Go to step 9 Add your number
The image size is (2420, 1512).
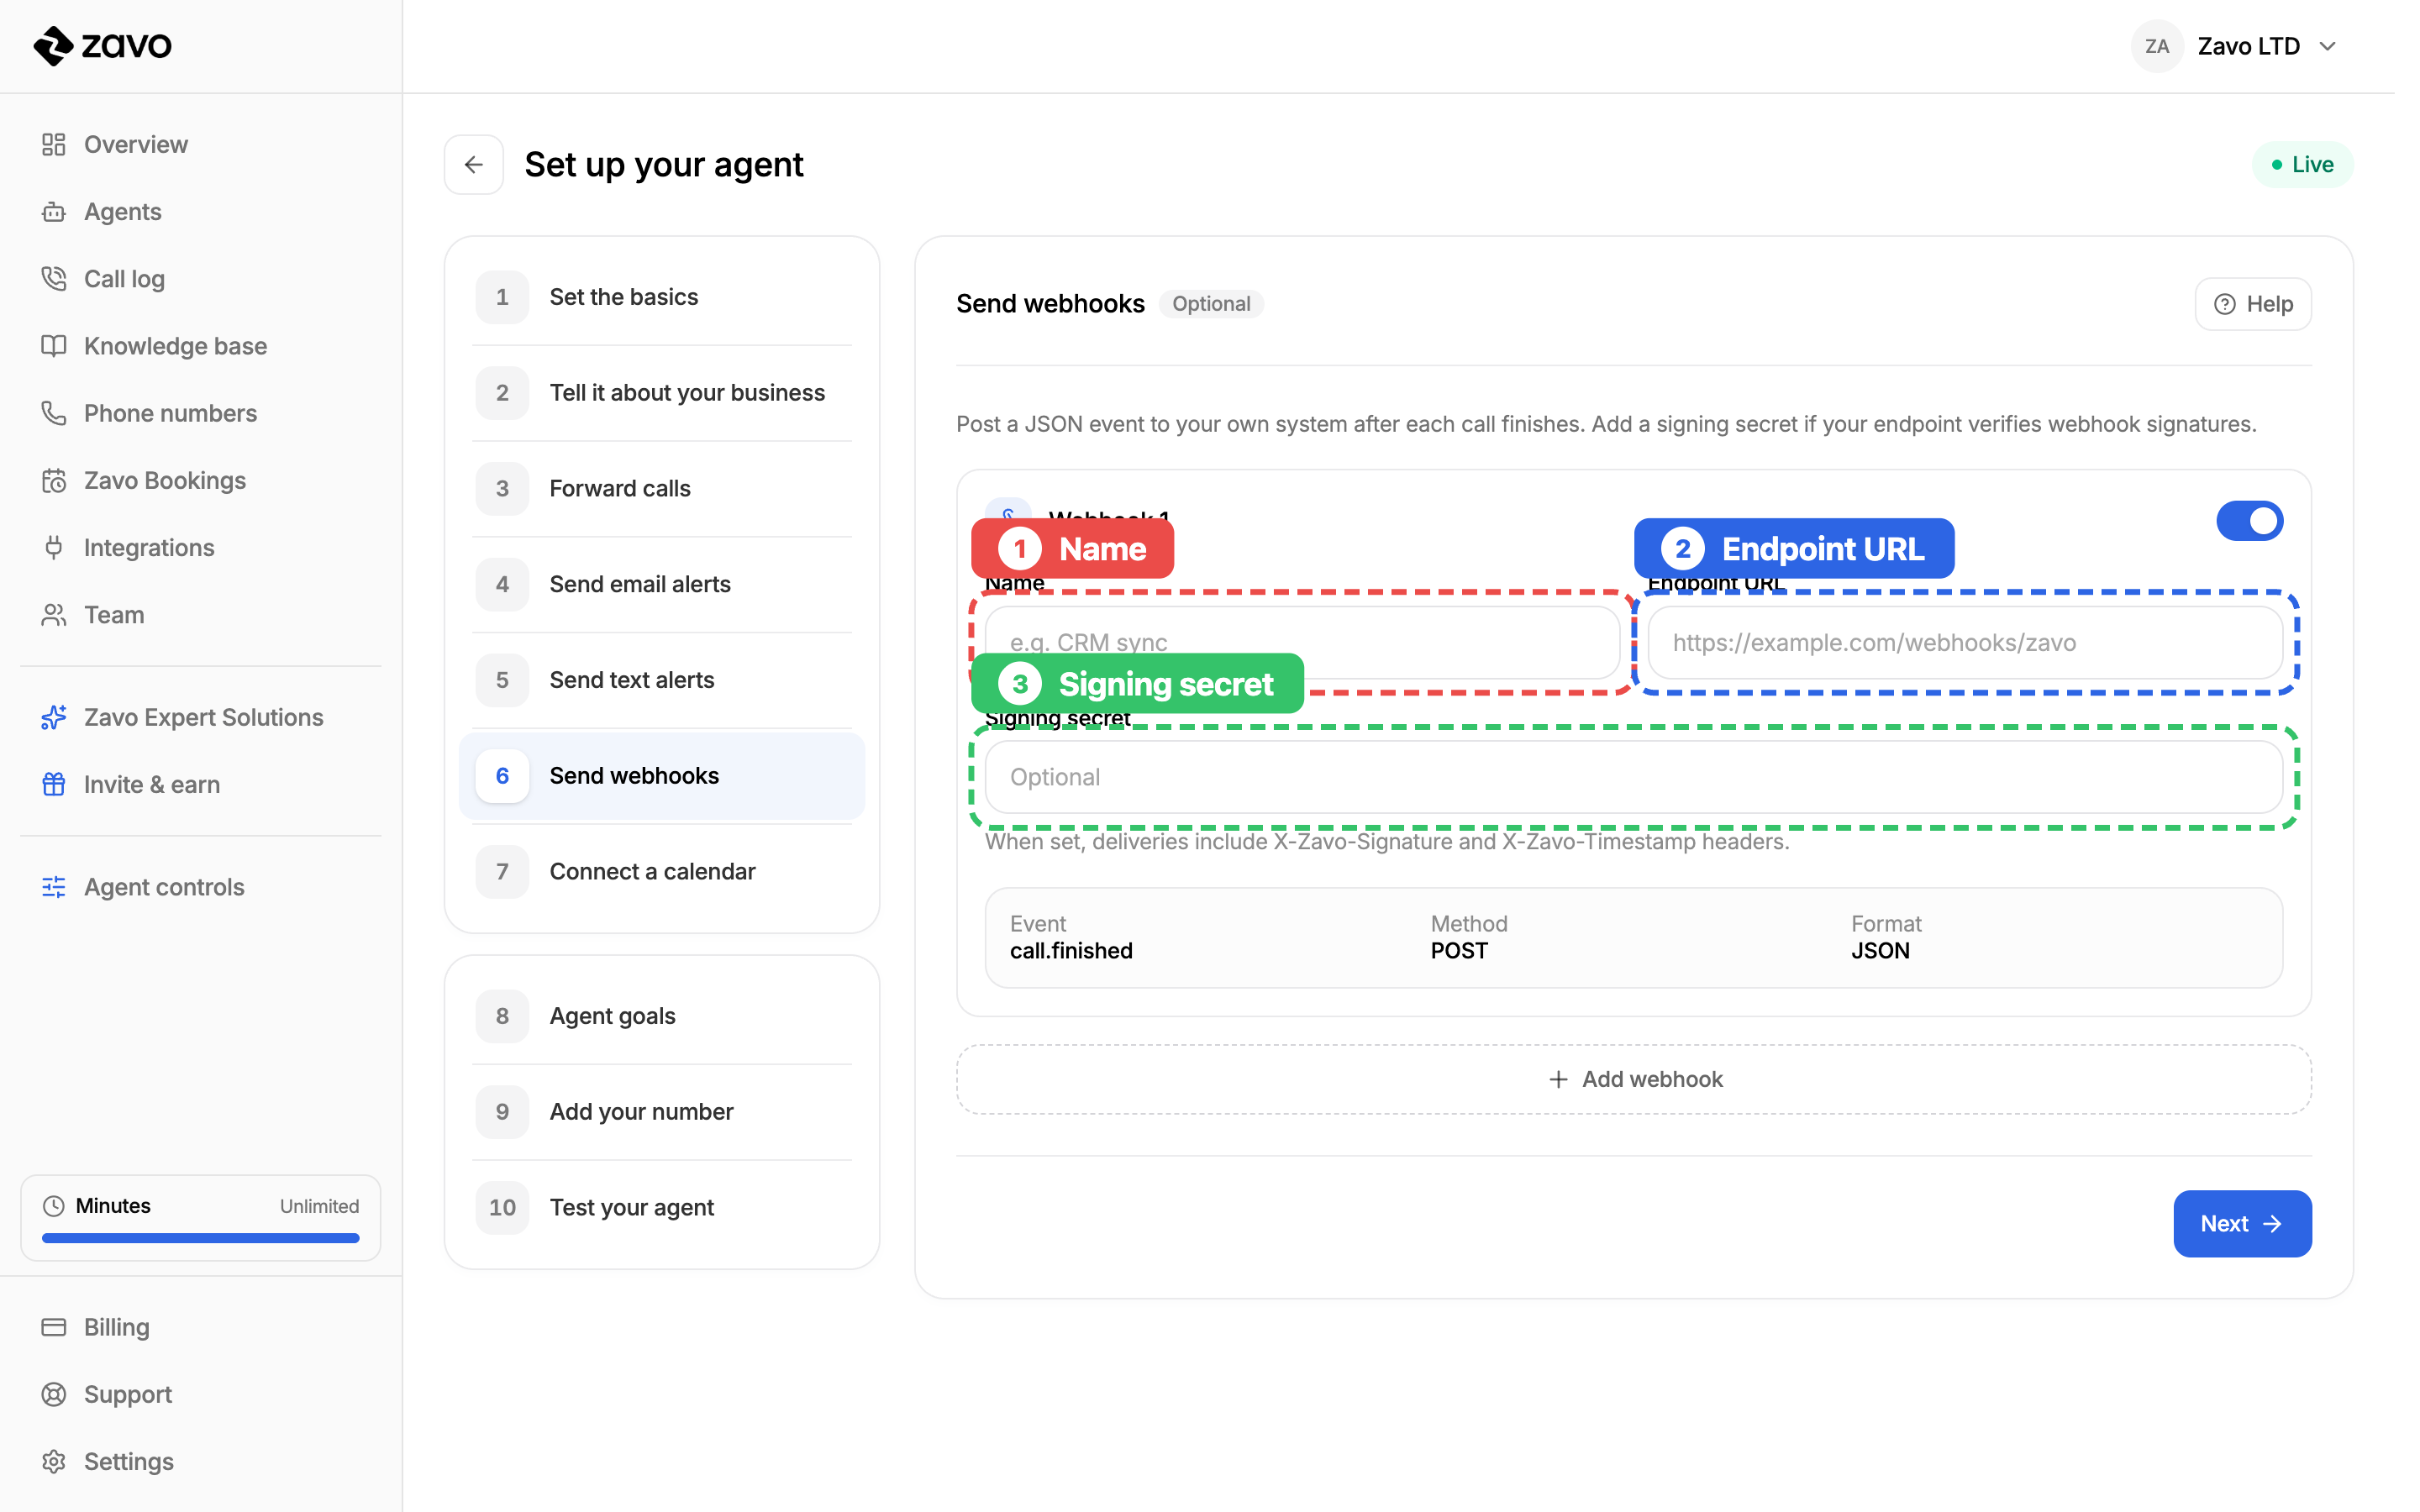pos(662,1112)
